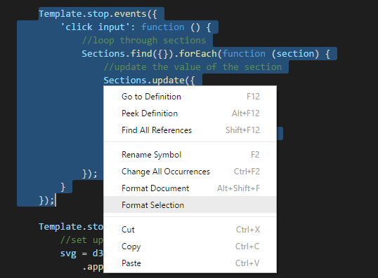Pick Rename Symbol in the menu
The image size is (378, 278).
[190, 155]
